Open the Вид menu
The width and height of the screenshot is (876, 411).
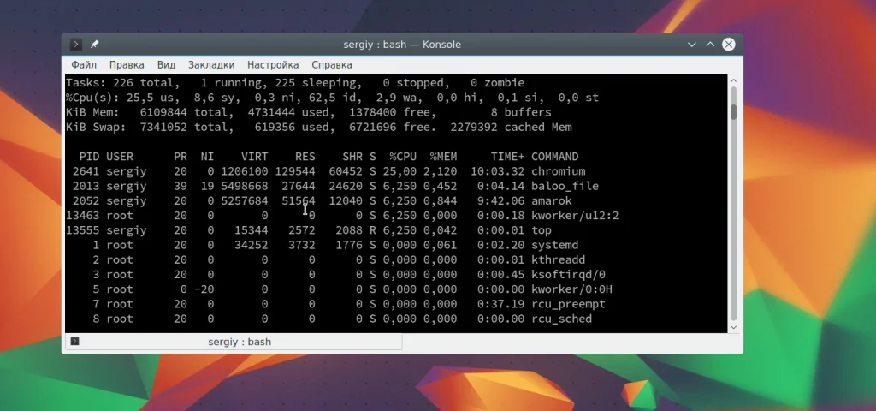[167, 65]
